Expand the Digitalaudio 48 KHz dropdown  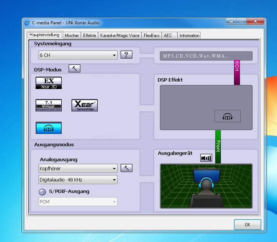[x=78, y=180]
